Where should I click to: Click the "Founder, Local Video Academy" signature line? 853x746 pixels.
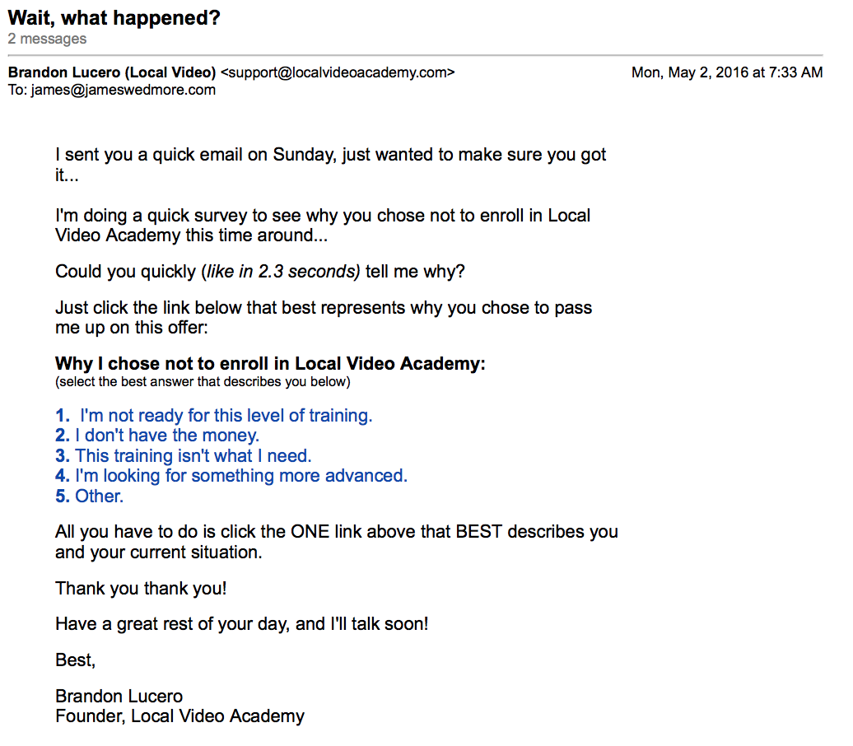tap(179, 716)
